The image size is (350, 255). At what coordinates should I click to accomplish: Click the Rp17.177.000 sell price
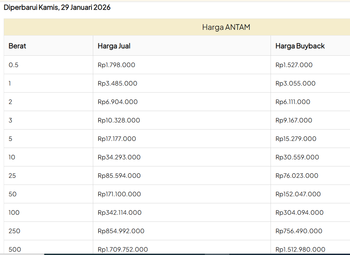pyautogui.click(x=117, y=139)
